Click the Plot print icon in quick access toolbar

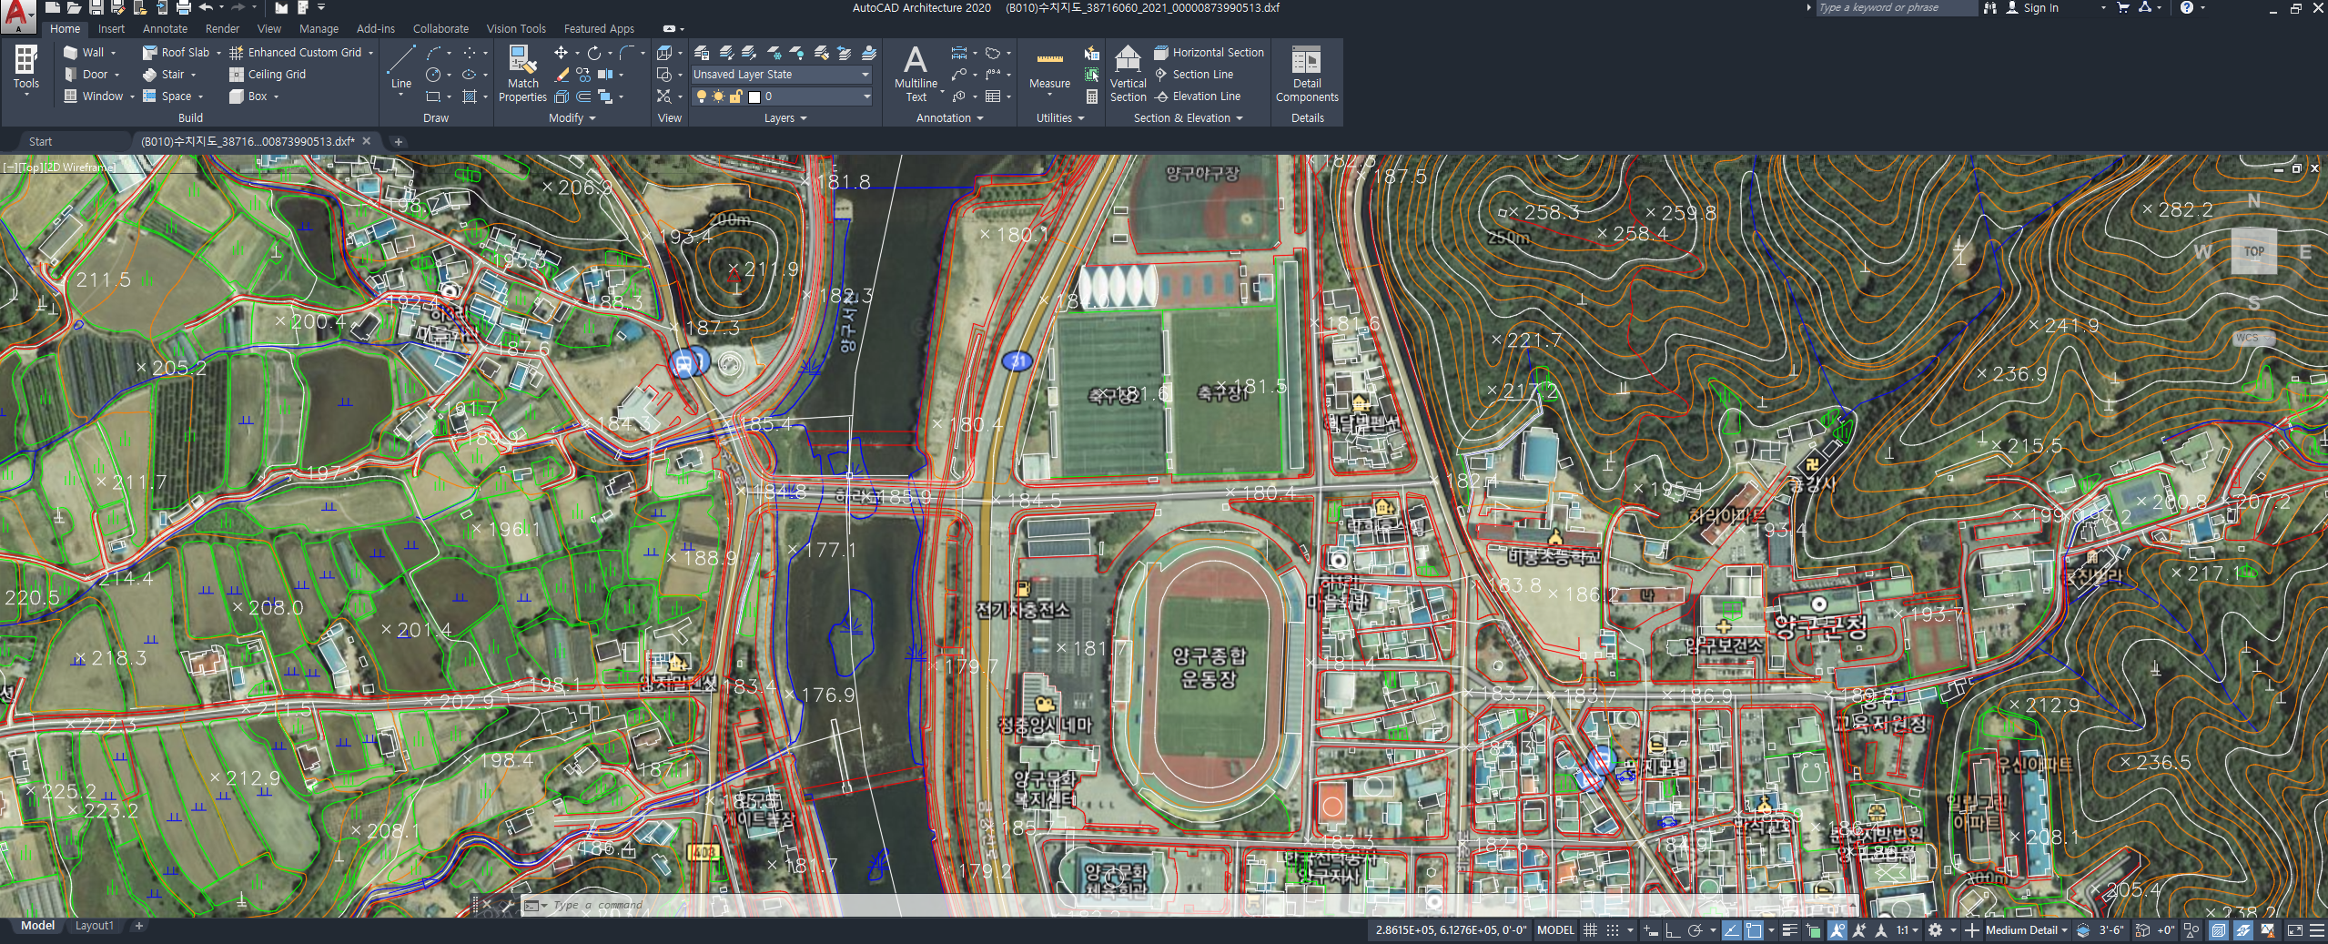click(184, 7)
